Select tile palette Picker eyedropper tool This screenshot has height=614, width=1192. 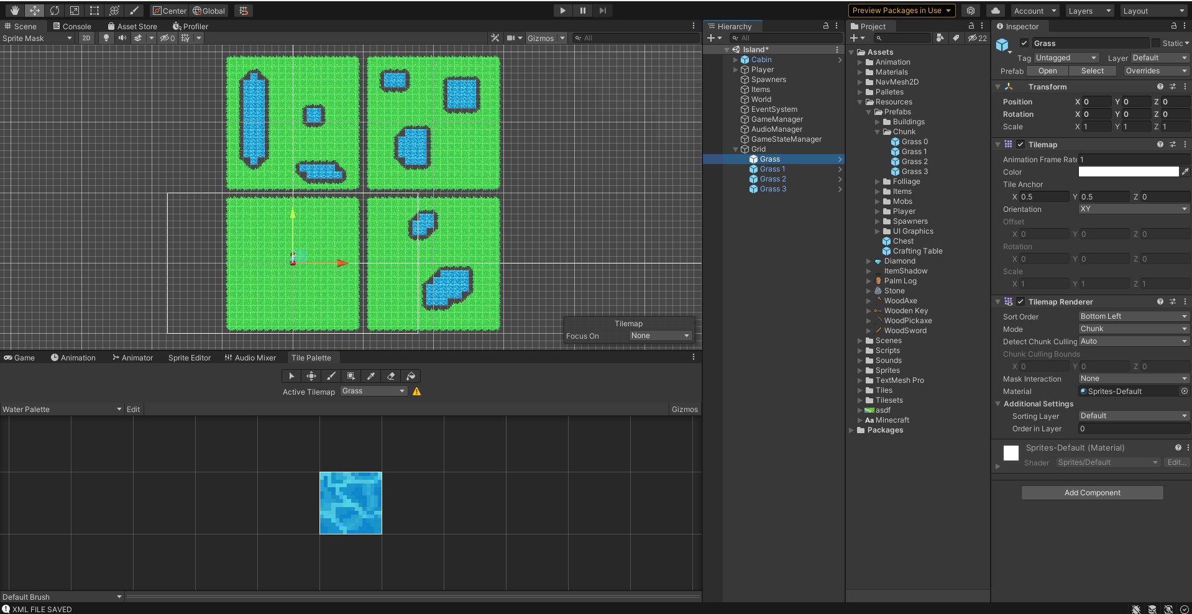371,376
